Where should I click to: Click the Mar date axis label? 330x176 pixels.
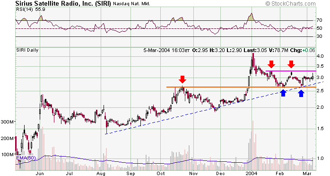(307, 174)
